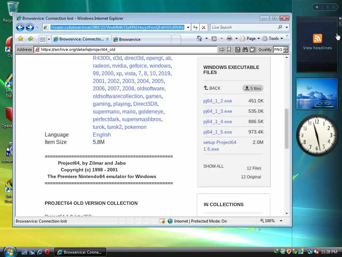Click the BACK link in the files panel
Screen dimensions: 342x257
point(212,88)
